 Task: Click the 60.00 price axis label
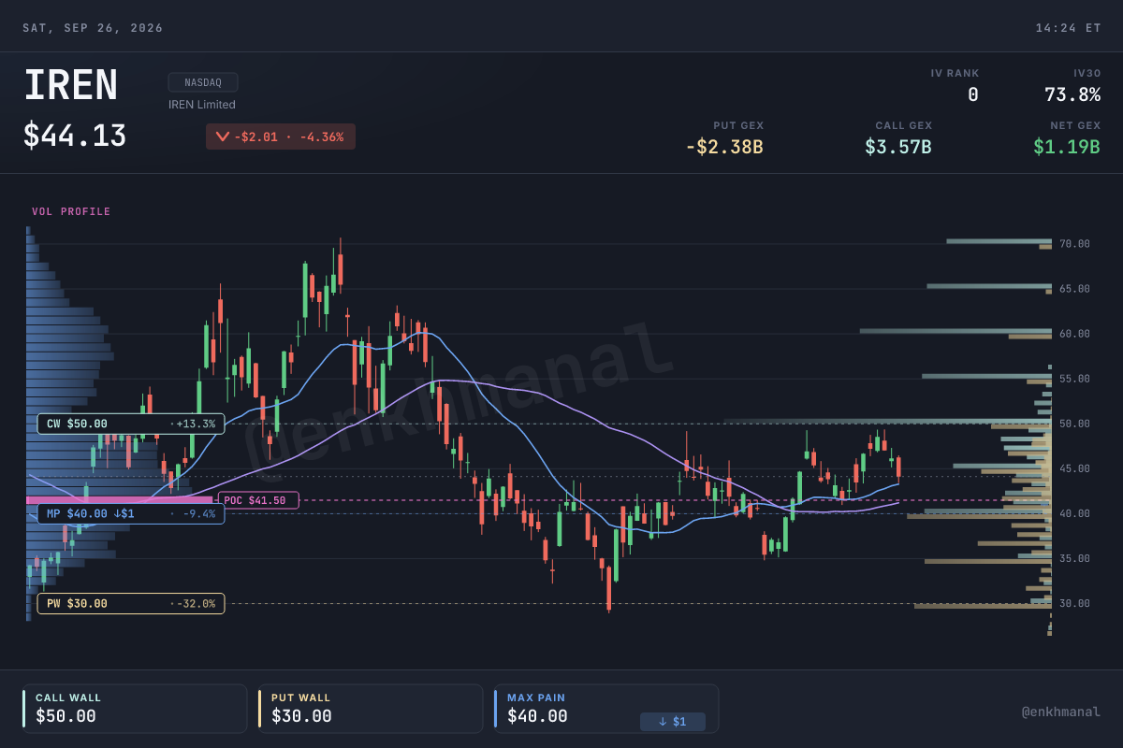click(1074, 334)
